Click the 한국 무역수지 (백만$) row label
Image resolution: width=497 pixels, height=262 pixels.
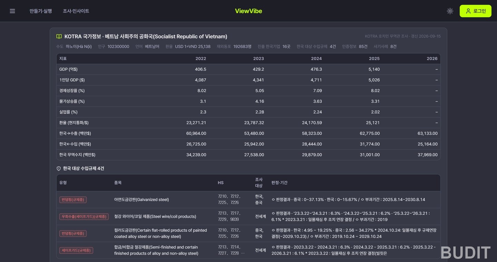coord(77,155)
